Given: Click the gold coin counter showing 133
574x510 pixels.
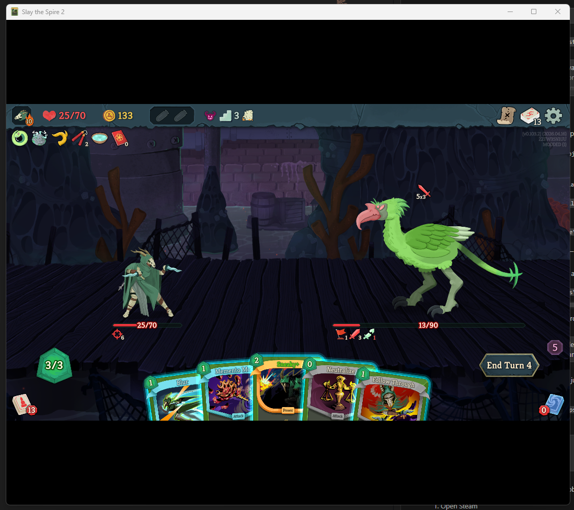Looking at the screenshot, I should click(118, 115).
